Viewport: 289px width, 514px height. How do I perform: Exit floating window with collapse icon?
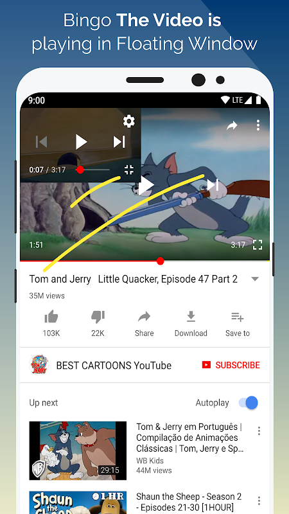click(129, 170)
